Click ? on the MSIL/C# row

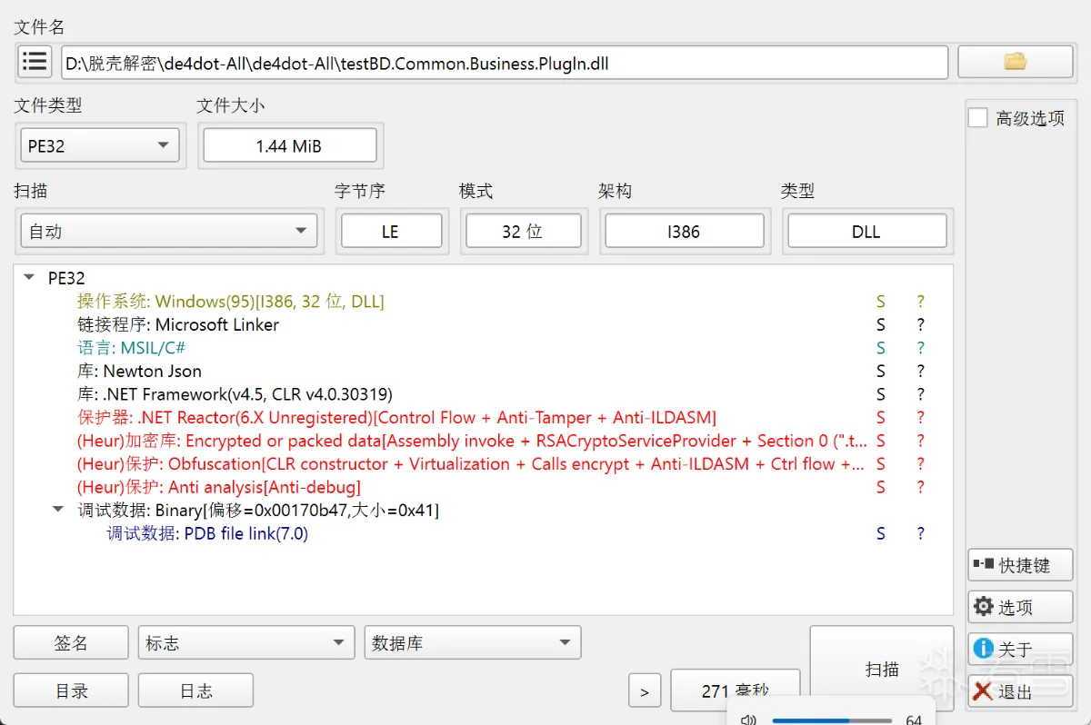coord(920,348)
